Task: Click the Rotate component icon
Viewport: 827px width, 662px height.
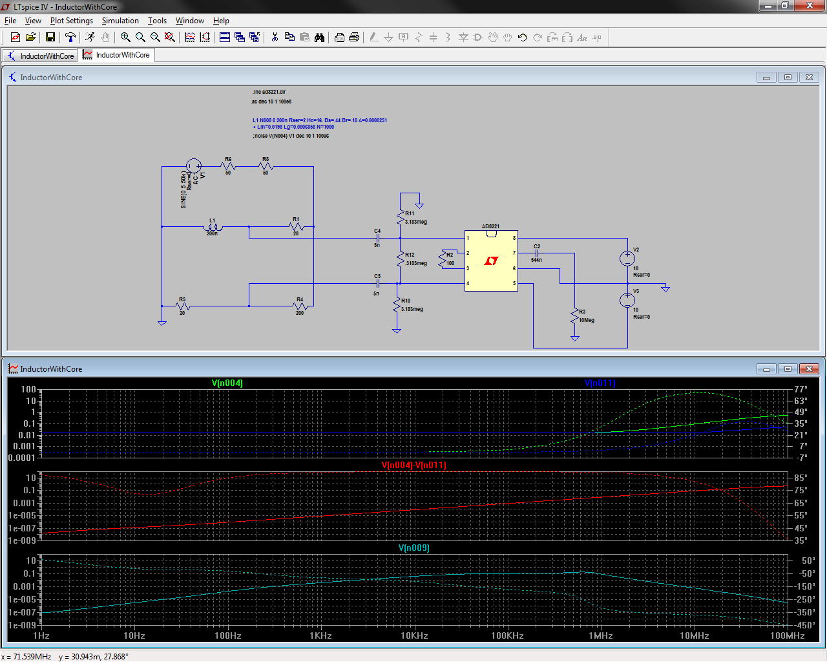Action: click(552, 37)
